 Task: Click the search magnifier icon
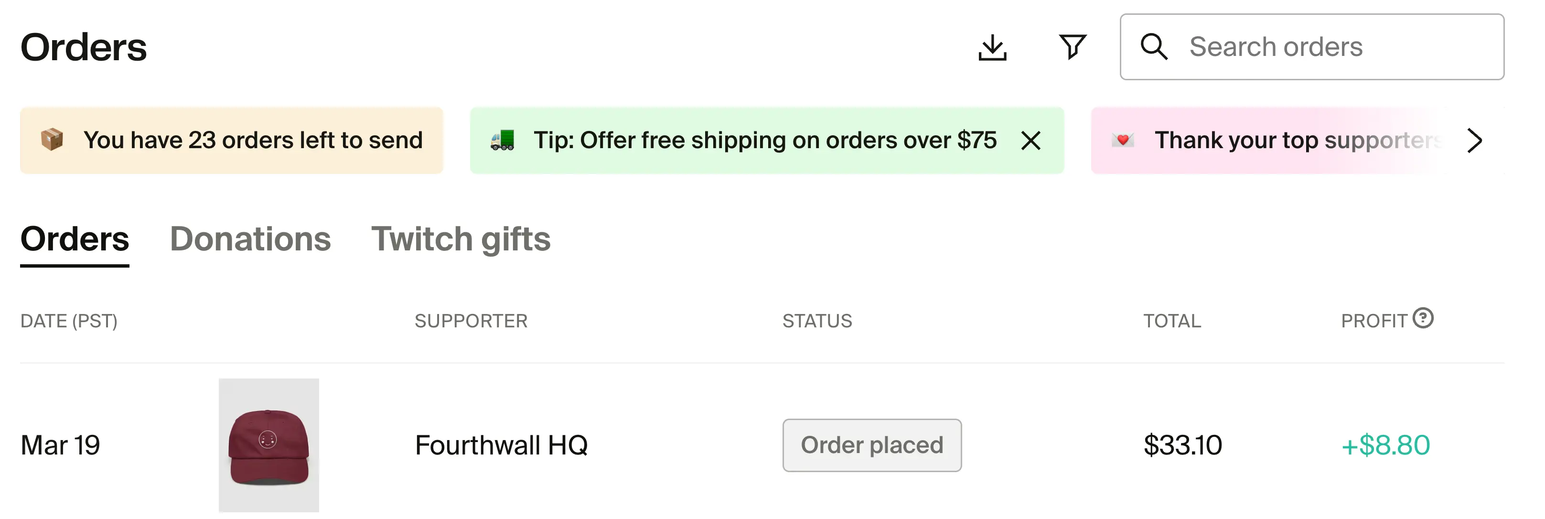[1153, 47]
